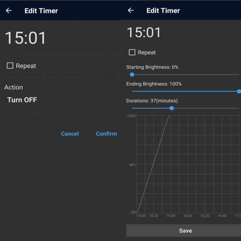241x241 pixels.
Task: Tap the 15:01 time in left panel
Action: tap(25, 38)
